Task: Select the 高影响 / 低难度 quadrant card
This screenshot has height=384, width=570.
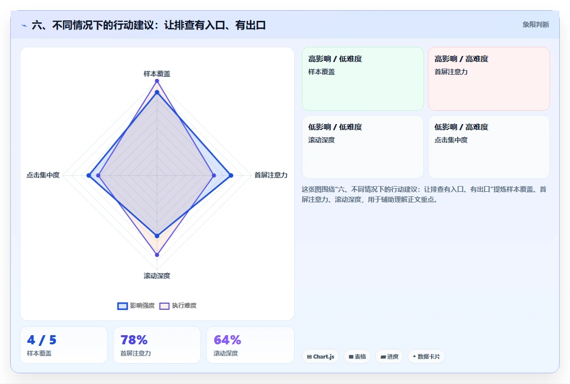Action: (x=363, y=79)
